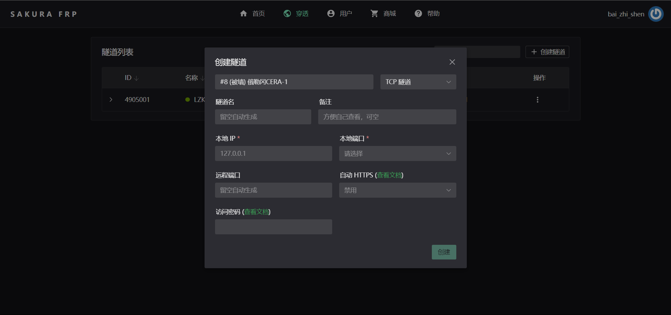671x315 pixels.
Task: Open the three-dot actions menu for tunnel 4905001
Action: [537, 100]
